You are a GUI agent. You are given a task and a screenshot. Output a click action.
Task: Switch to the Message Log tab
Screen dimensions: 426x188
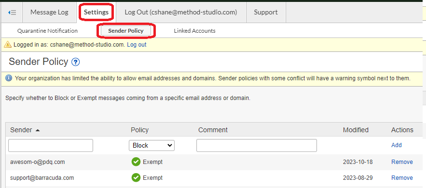pos(49,12)
